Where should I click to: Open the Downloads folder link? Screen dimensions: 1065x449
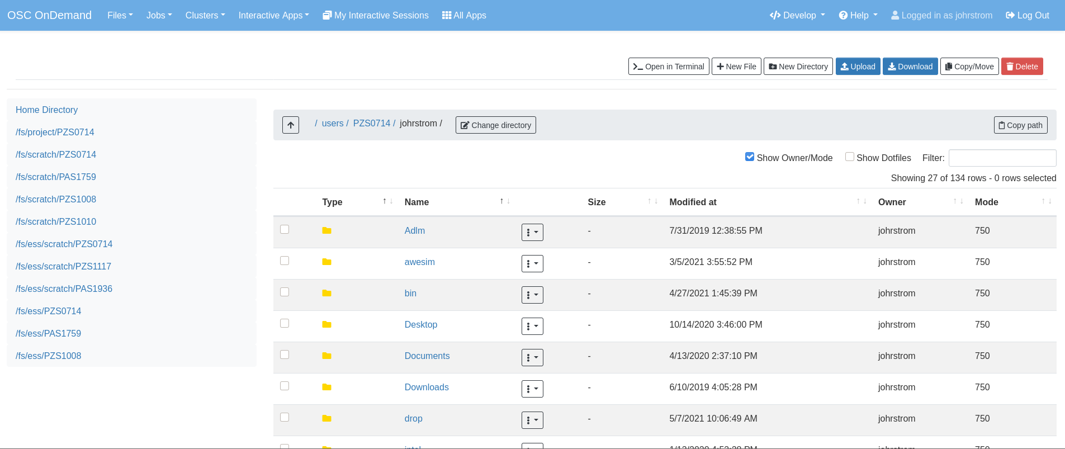[x=426, y=387]
